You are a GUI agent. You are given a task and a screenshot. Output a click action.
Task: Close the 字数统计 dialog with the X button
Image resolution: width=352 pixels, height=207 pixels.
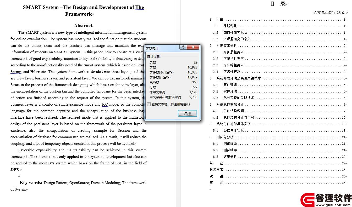(193, 47)
